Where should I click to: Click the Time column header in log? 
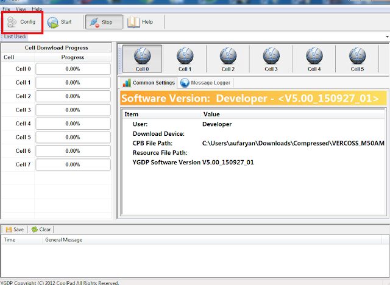22,240
